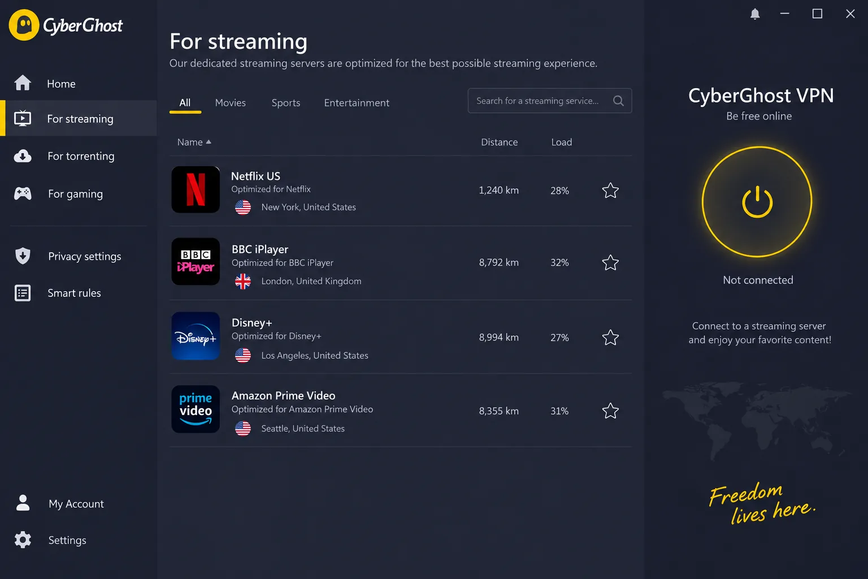This screenshot has height=579, width=868.
Task: Switch to the Entertainment tab
Action: 357,103
